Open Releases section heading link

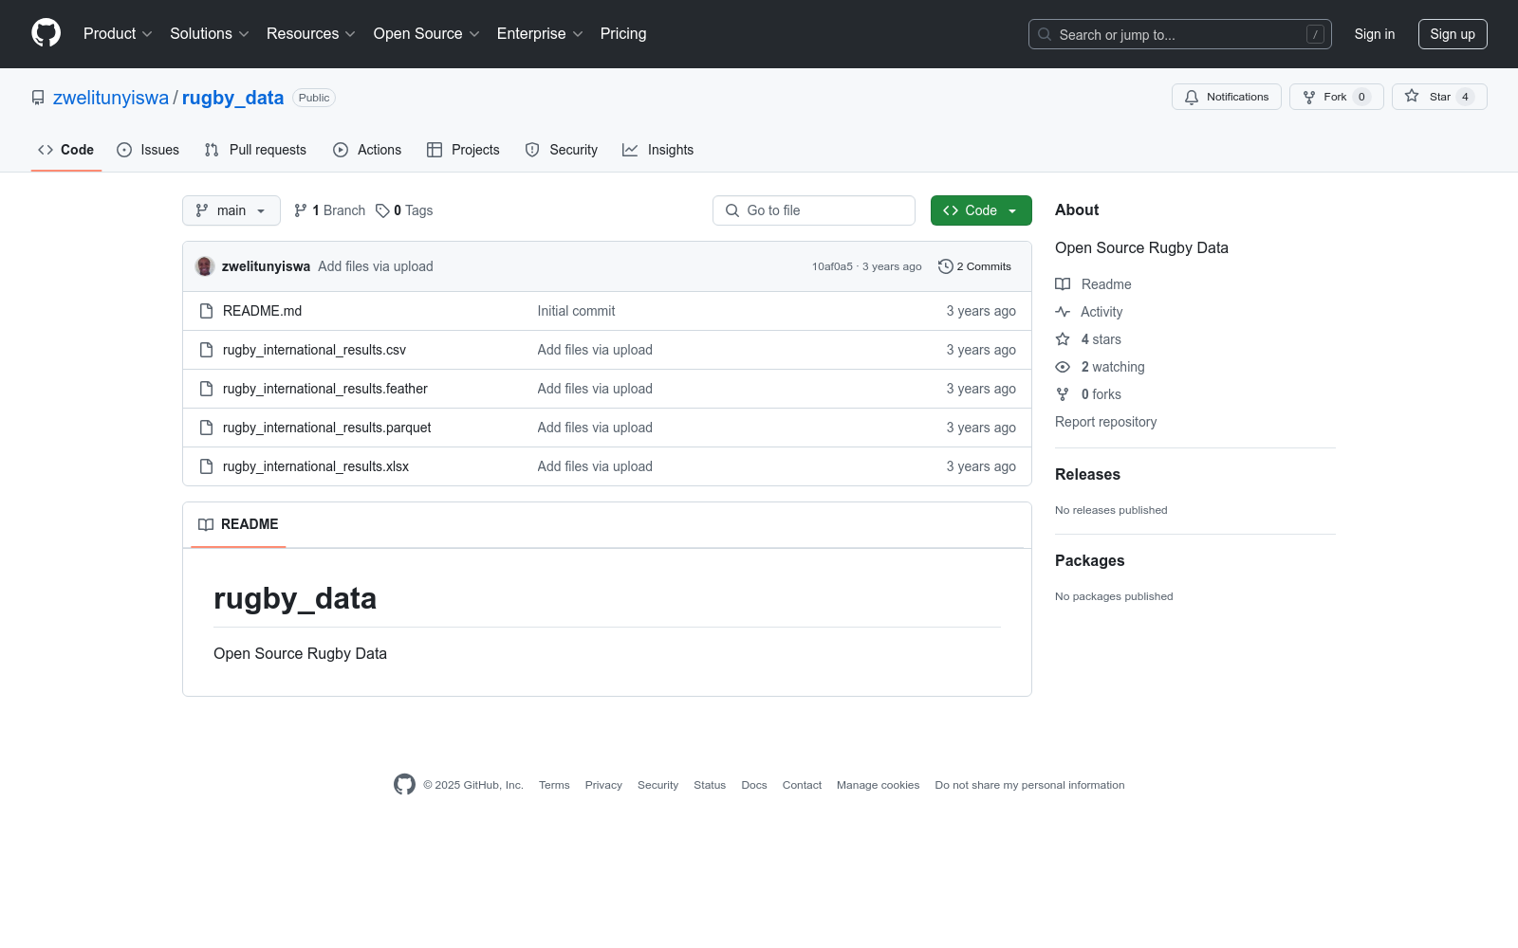(x=1087, y=474)
